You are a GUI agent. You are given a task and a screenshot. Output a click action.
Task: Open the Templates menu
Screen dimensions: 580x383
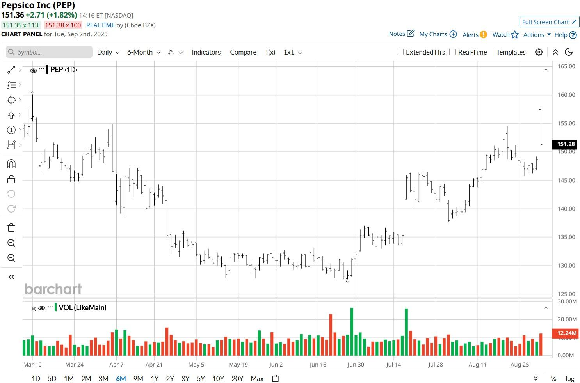pos(511,52)
